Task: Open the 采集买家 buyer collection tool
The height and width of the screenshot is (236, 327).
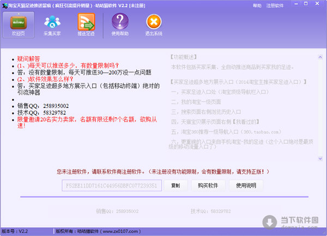Action: [x=52, y=25]
